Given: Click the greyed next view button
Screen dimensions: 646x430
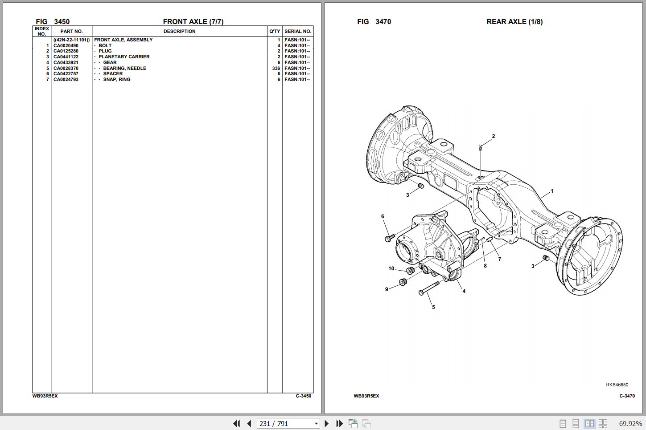Looking at the screenshot, I should pos(366,423).
